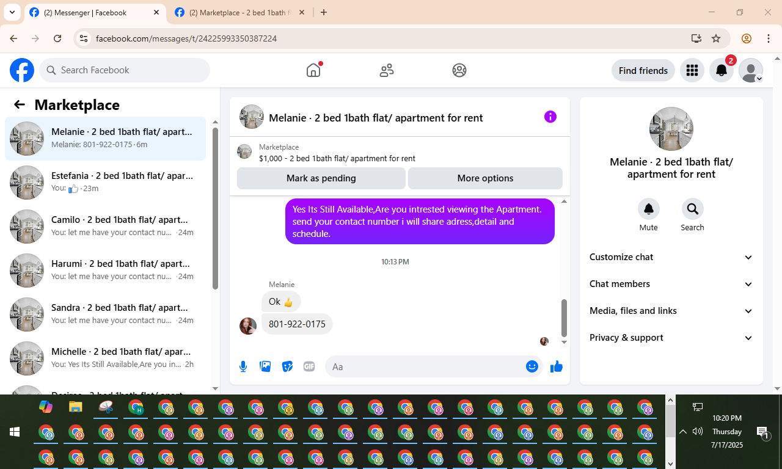
Task: Choose a sticker from the sticker icon
Action: click(x=287, y=366)
